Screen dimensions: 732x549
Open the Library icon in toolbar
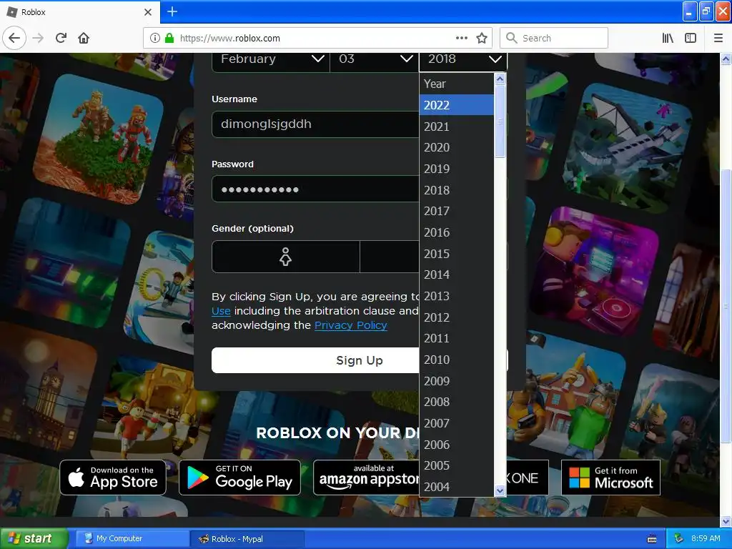coord(668,38)
